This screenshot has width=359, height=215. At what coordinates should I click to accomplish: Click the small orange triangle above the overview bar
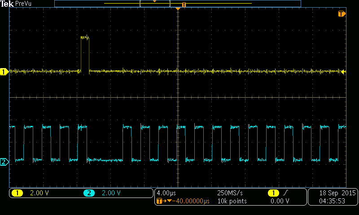pyautogui.click(x=154, y=1)
